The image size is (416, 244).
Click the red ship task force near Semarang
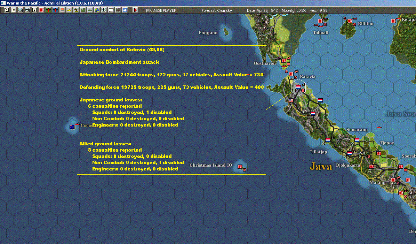[379, 127]
